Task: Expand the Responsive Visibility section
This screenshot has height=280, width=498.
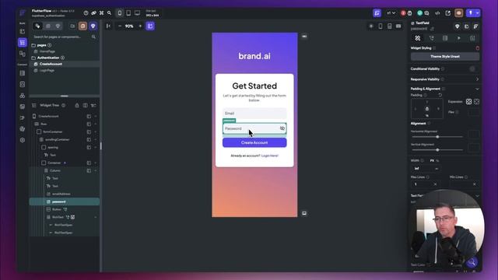Action: [477, 79]
